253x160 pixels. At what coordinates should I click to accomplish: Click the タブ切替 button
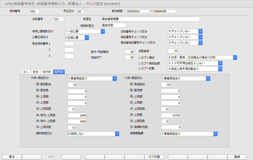click(154, 157)
